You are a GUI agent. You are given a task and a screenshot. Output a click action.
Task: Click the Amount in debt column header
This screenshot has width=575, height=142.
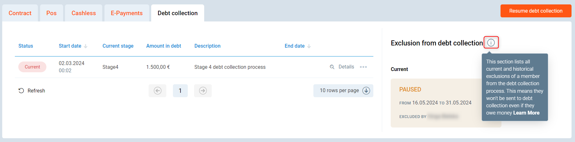[163, 46]
